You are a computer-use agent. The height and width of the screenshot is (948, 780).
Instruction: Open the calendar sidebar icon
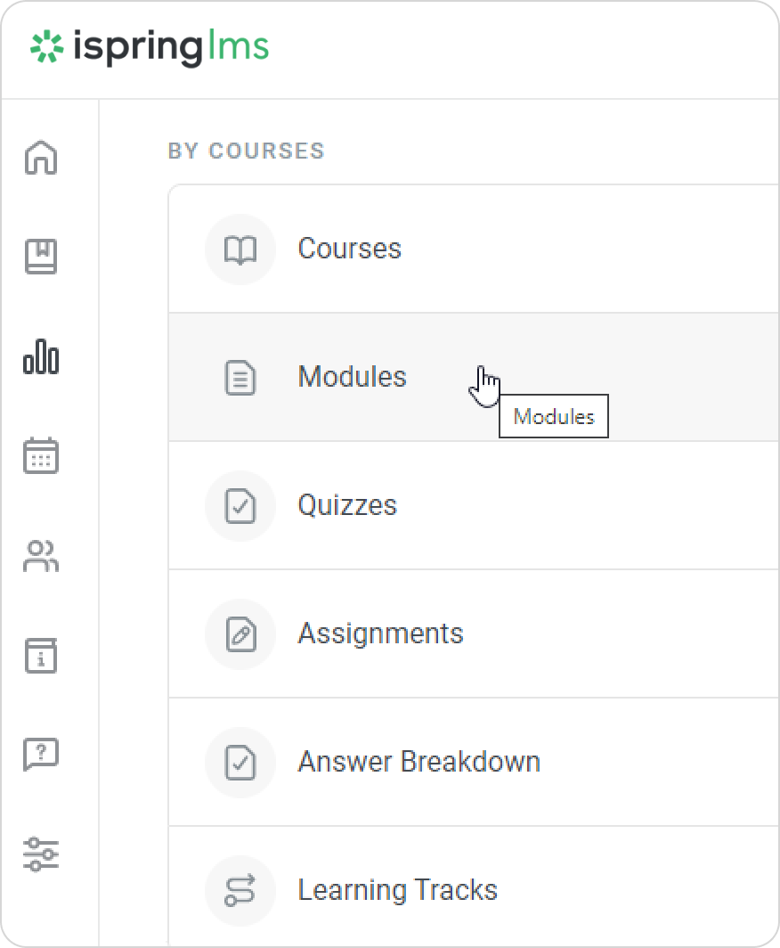click(41, 455)
